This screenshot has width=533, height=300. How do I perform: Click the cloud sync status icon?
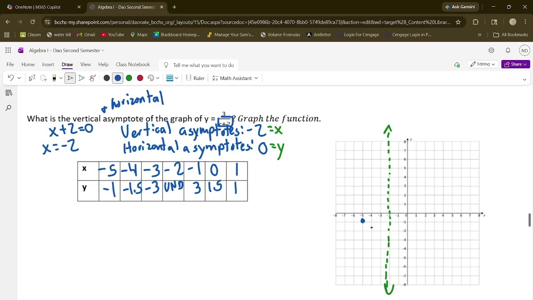[457, 65]
